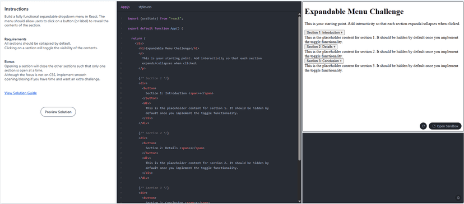Image resolution: width=464 pixels, height=204 pixels.
Task: Expand Section 2: Details in preview
Action: [321, 46]
